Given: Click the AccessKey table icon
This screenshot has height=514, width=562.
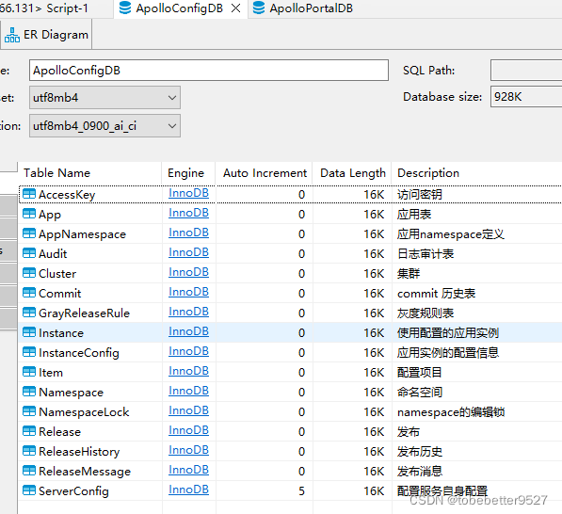Looking at the screenshot, I should pos(29,194).
